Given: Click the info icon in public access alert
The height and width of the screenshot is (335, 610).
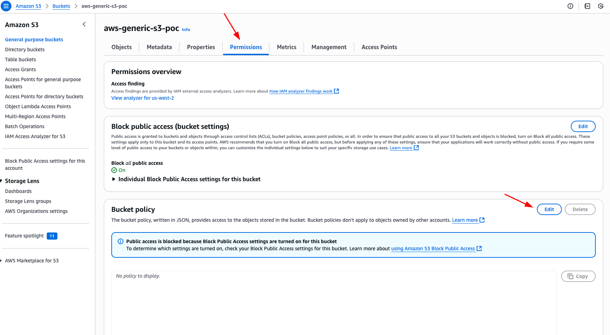Looking at the screenshot, I should pos(121,241).
